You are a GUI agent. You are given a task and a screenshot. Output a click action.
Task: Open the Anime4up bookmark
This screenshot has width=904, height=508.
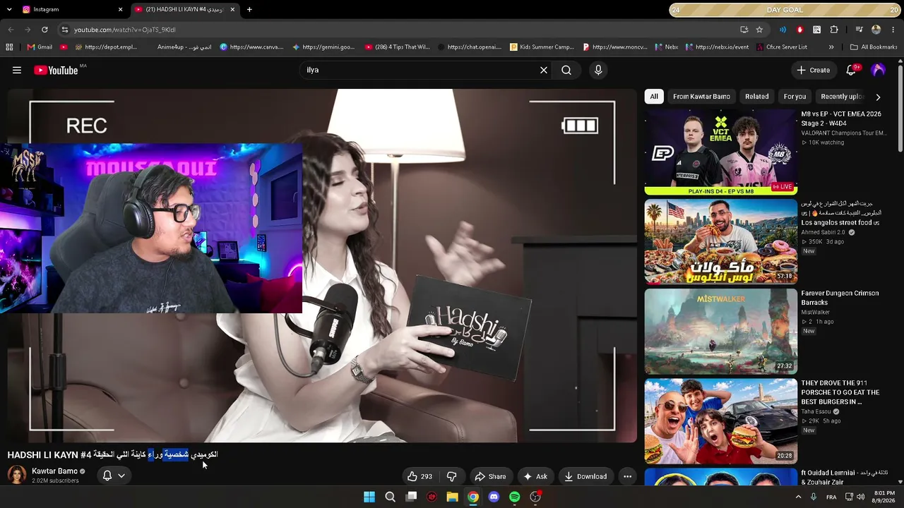[184, 47]
